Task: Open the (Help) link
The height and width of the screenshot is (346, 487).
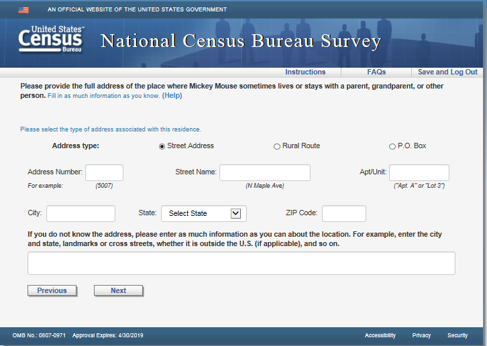Action: tap(172, 96)
